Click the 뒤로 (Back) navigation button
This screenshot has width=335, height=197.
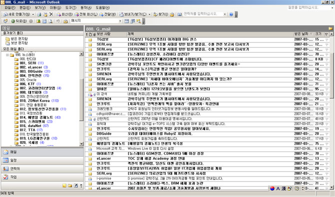(x=19, y=21)
